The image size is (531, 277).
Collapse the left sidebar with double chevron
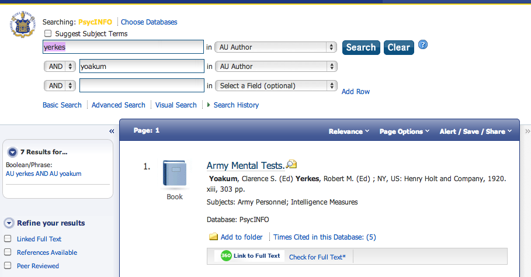[x=112, y=131]
